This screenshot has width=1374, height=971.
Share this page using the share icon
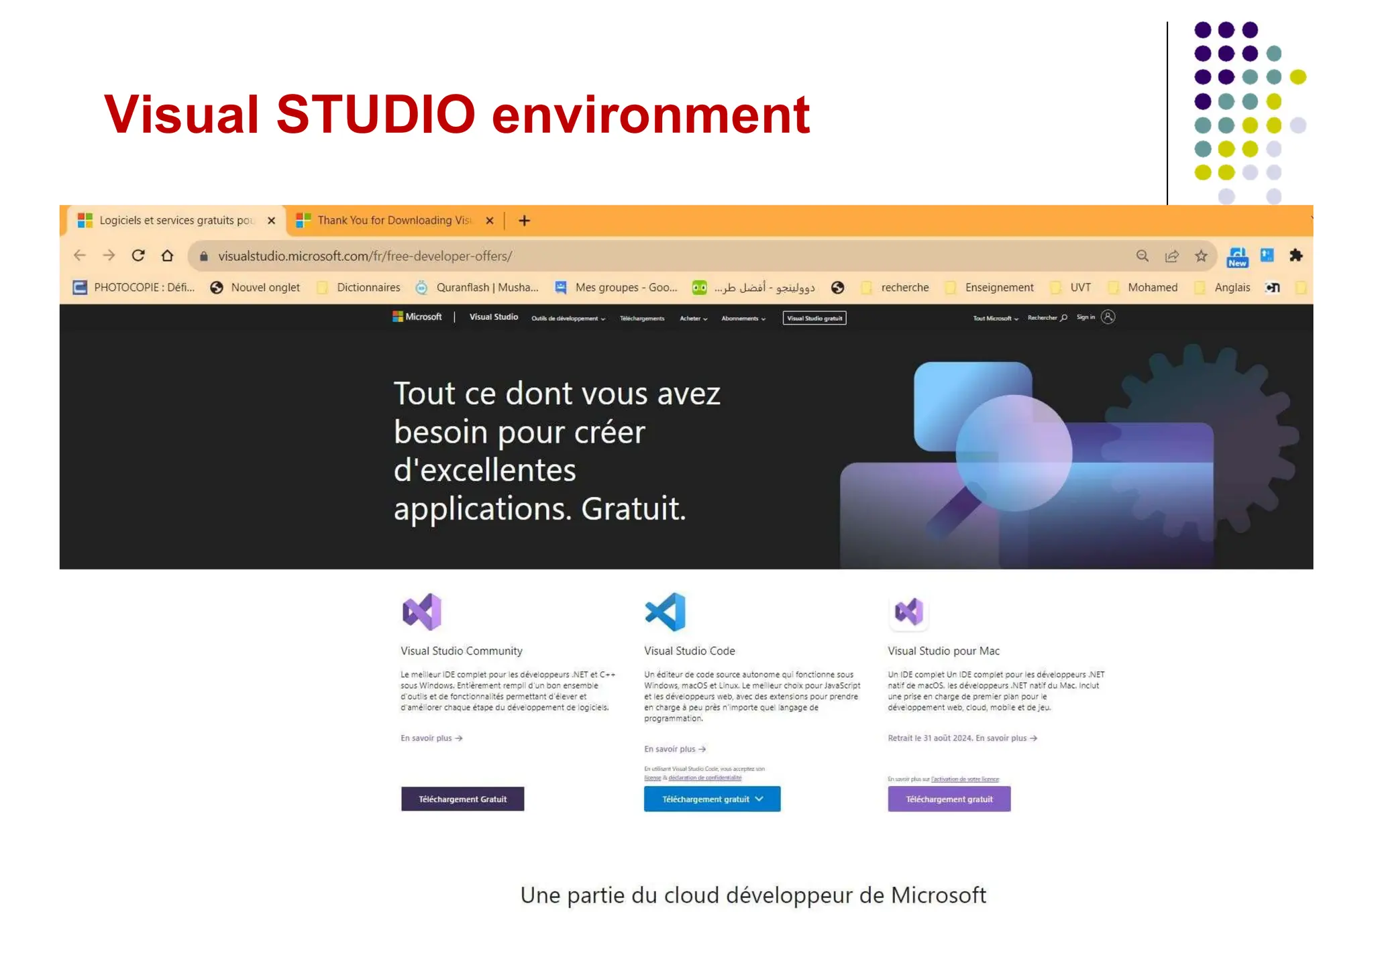1172,255
